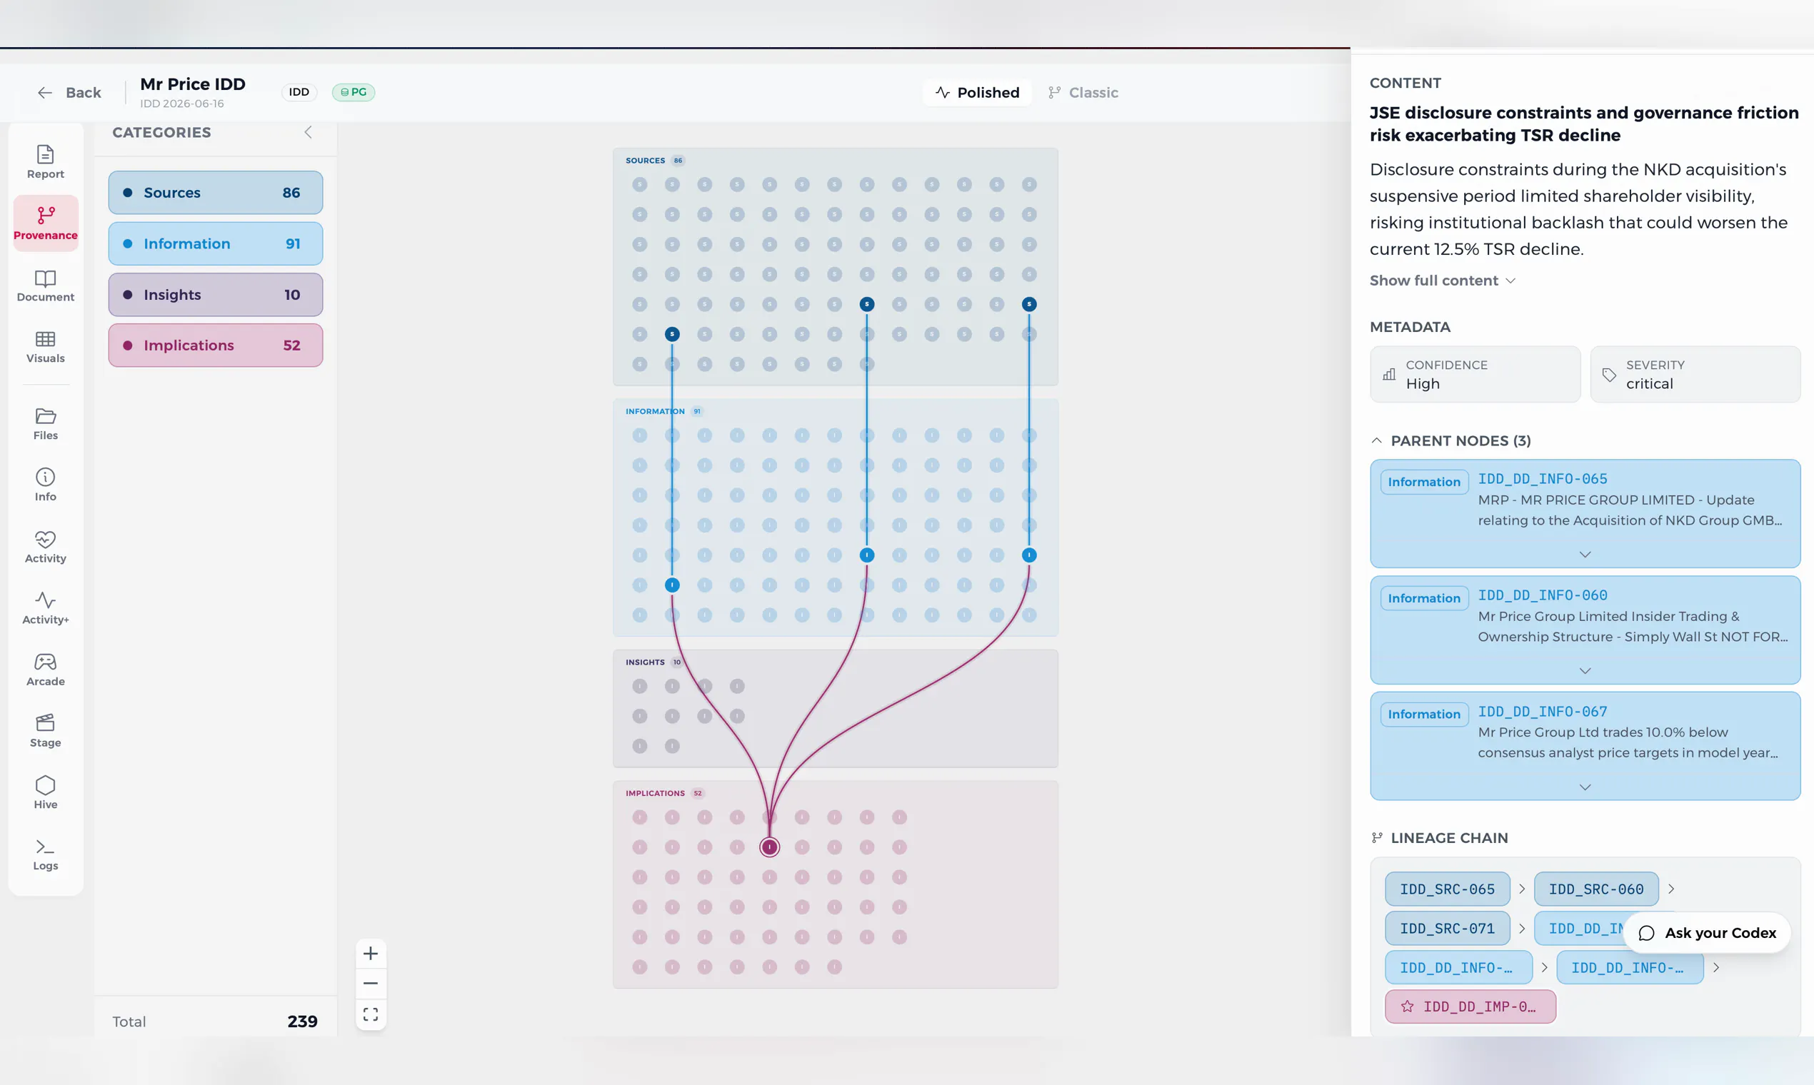
Task: Switch to the Classic view
Action: click(x=1083, y=93)
